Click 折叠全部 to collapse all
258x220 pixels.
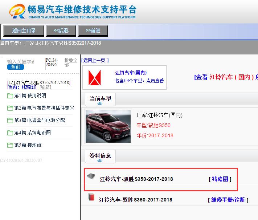pyautogui.click(x=71, y=62)
